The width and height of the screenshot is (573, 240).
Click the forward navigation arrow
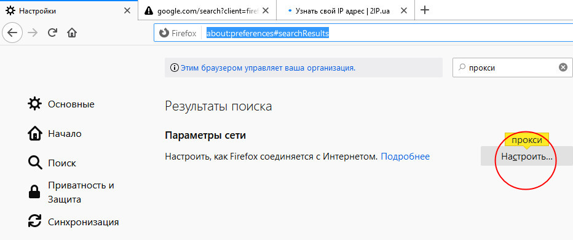pyautogui.click(x=33, y=33)
